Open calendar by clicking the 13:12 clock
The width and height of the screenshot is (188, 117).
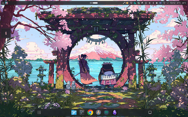click(x=173, y=3)
